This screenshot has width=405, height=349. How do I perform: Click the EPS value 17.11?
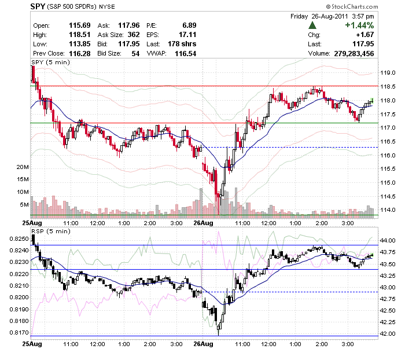[187, 35]
